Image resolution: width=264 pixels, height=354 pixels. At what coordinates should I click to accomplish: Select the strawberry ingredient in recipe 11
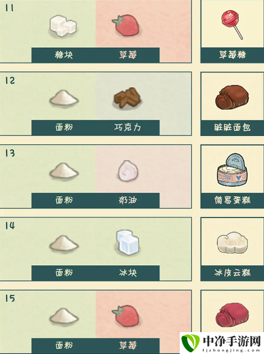(126, 25)
